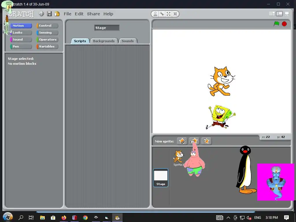This screenshot has width=296, height=222.
Task: Click the share project upload icon
Action: [57, 14]
